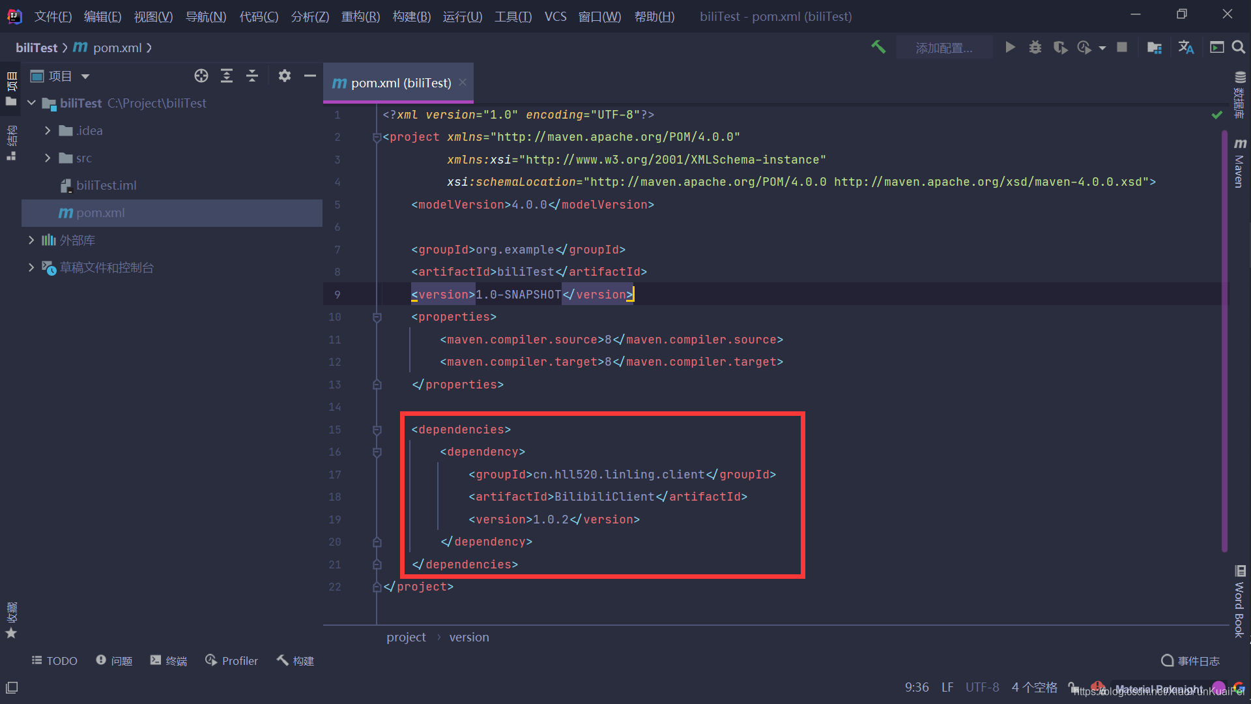1251x704 pixels.
Task: Open the Refactor menu
Action: pyautogui.click(x=360, y=16)
